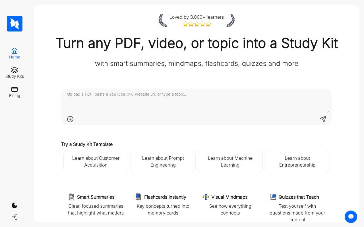This screenshot has width=364, height=227.
Task: Select the Learn about Customer Acquisition template
Action: (96, 161)
